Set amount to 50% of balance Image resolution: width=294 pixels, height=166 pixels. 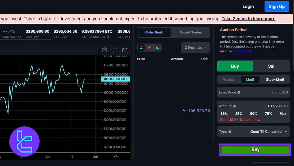(254, 114)
